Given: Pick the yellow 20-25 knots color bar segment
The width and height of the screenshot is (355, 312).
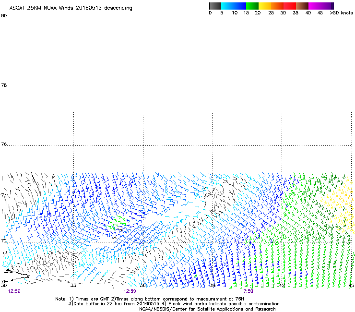Looking at the screenshot, I should 265,6.
